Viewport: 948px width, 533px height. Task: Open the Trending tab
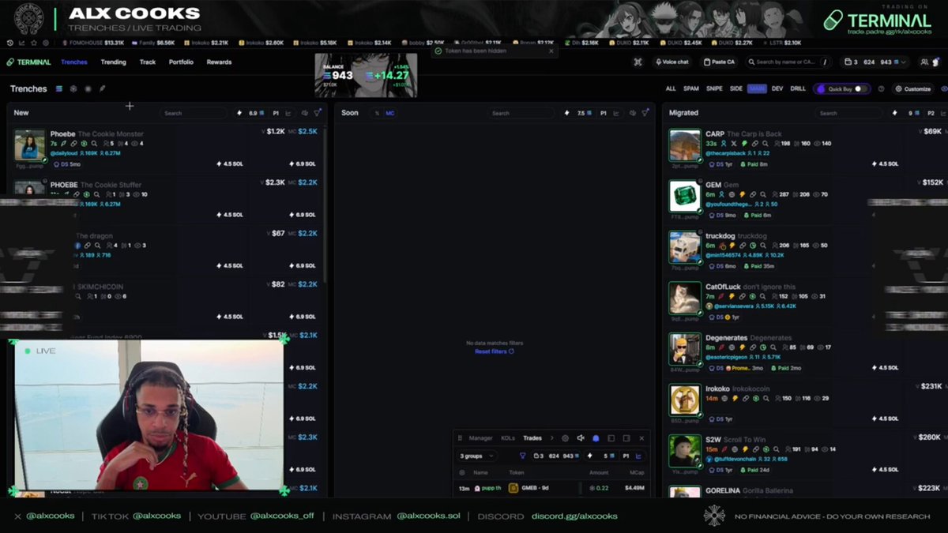pos(113,62)
